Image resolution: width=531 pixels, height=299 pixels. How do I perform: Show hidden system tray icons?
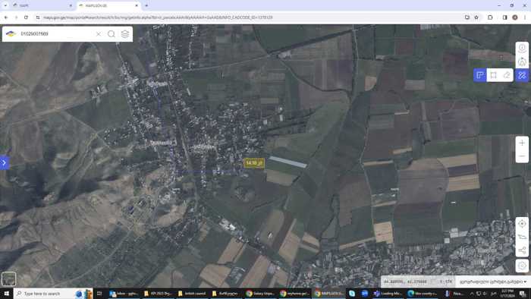[x=472, y=294]
